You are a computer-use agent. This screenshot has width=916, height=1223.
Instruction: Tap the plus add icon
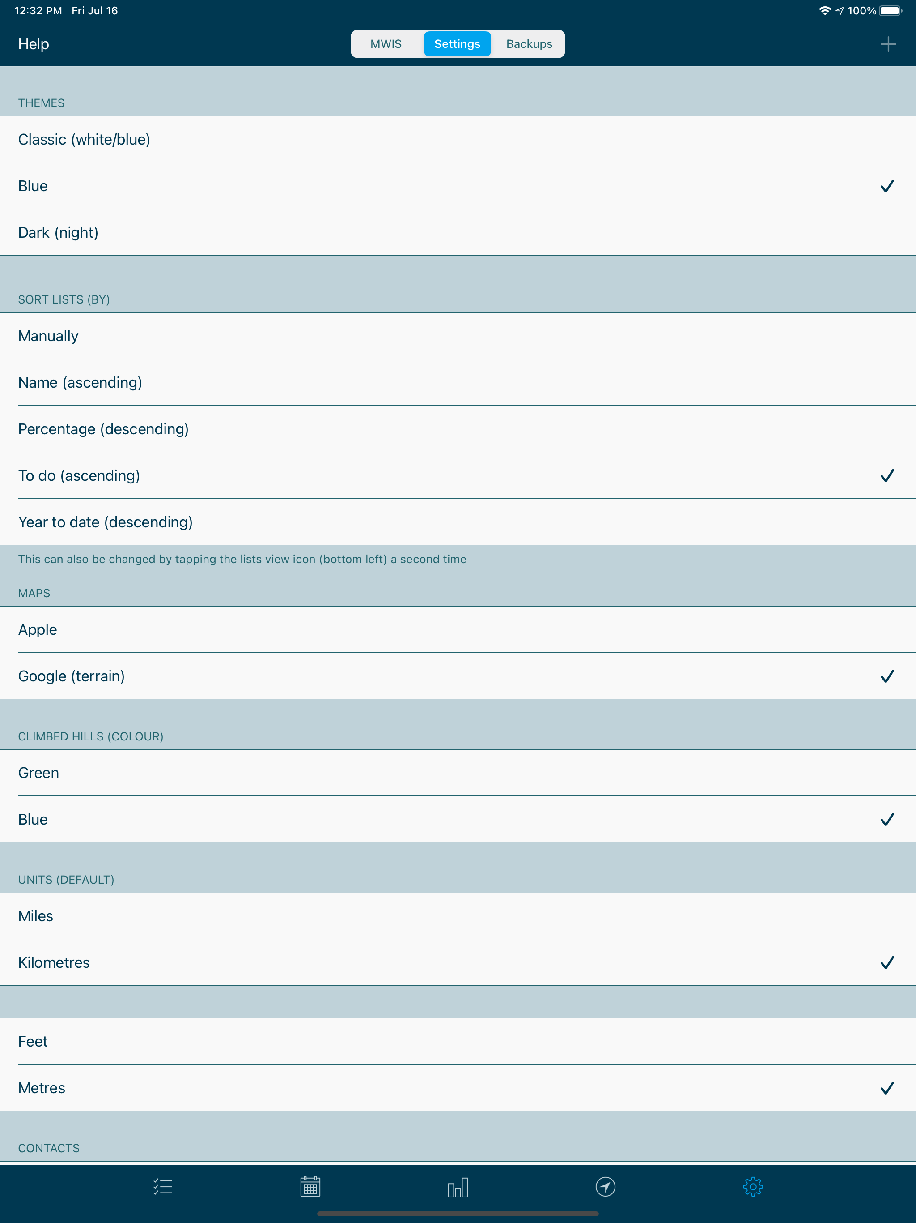click(x=888, y=44)
